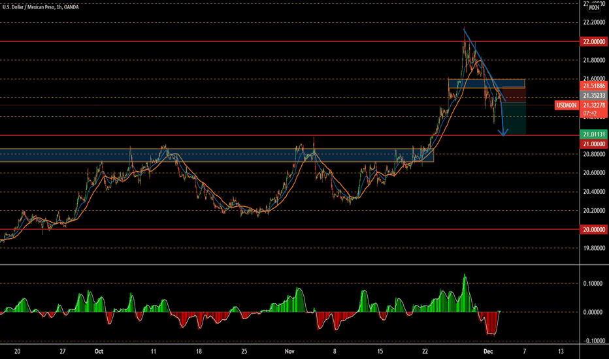Click the 20.20000 price axis tick
Screen dimensions: 609x359
(x=594, y=210)
